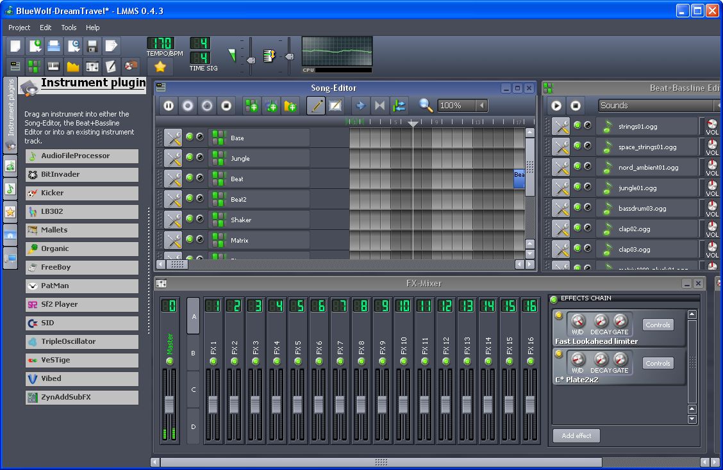Show the controller rack toolbar icon
Screen dimensions: 723x470
pos(131,67)
